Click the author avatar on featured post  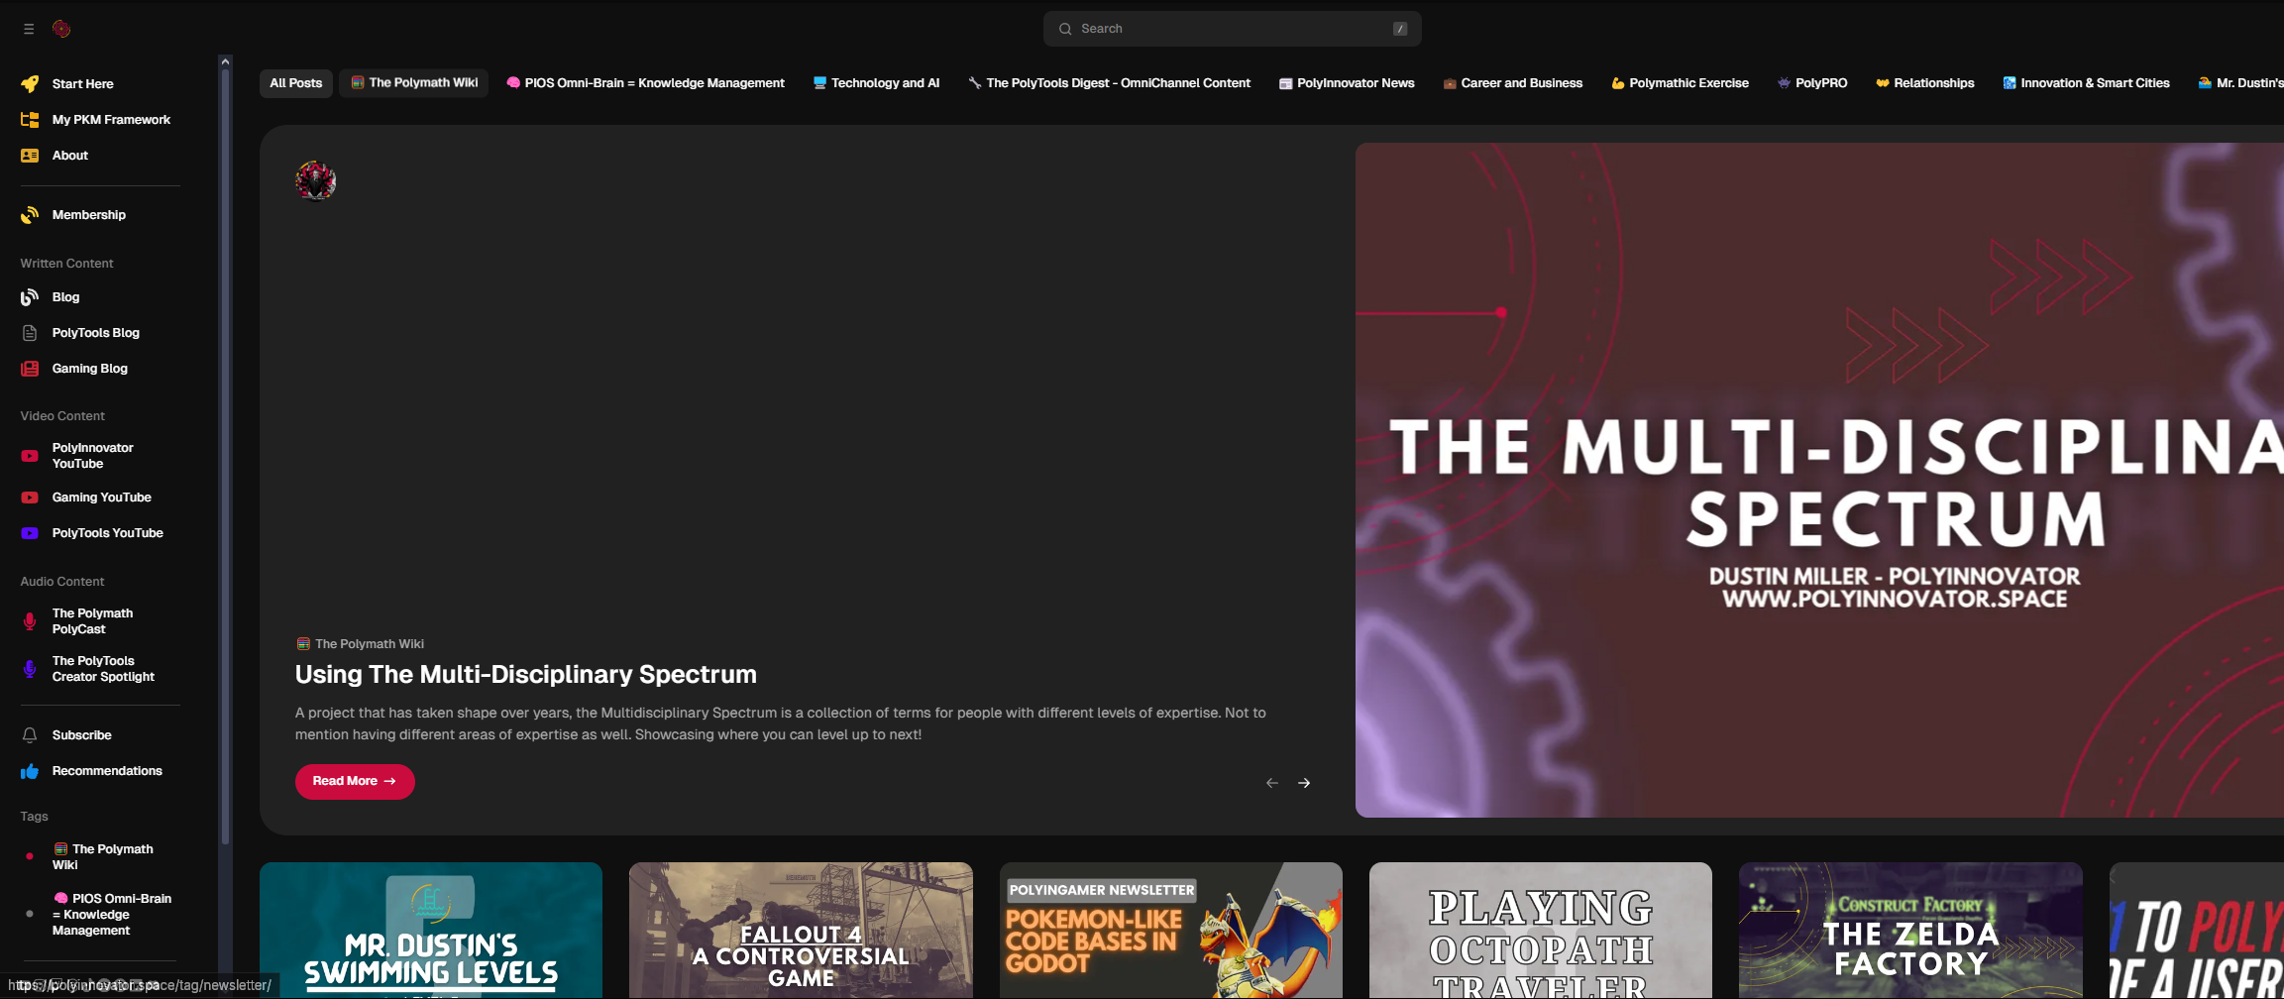click(315, 181)
